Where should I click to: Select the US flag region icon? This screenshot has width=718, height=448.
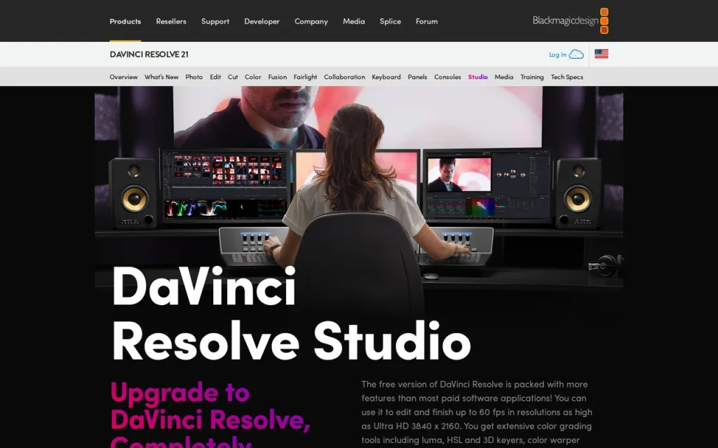(601, 54)
